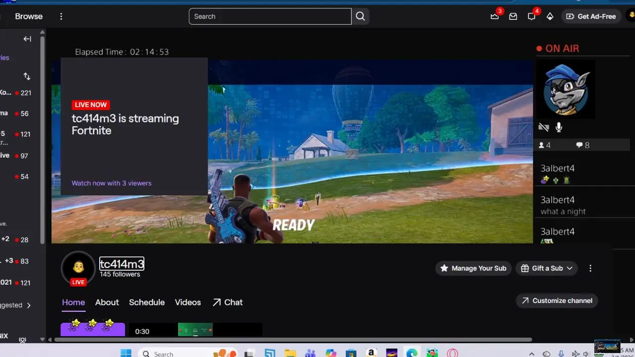This screenshot has width=635, height=357.
Task: Open the three-dot menu beside Browse
Action: 61,16
